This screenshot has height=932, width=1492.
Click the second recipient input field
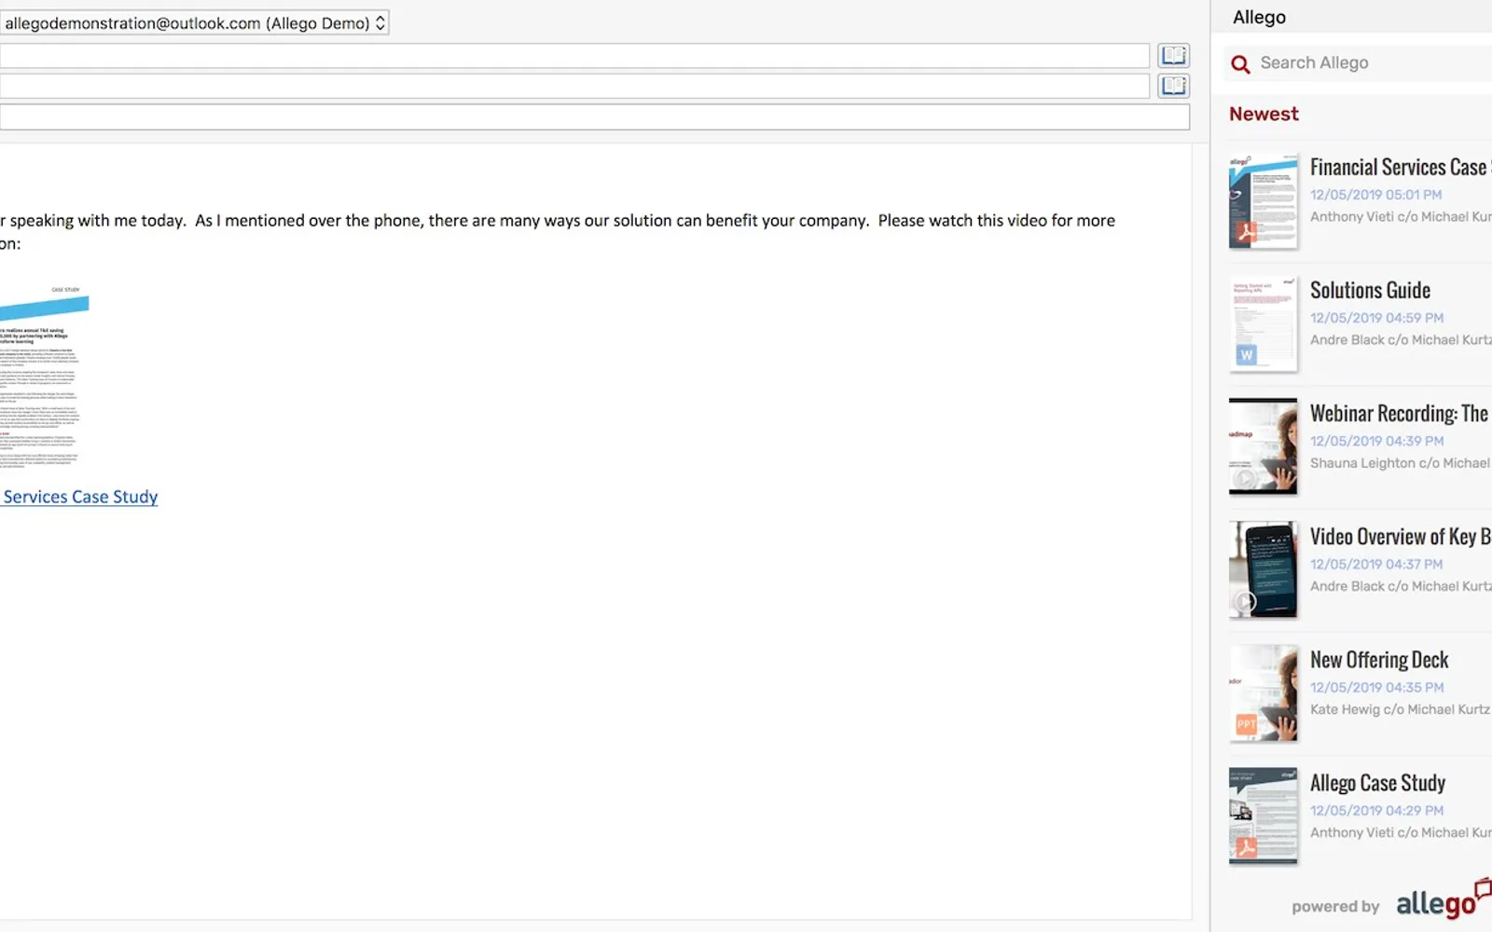[x=574, y=86]
